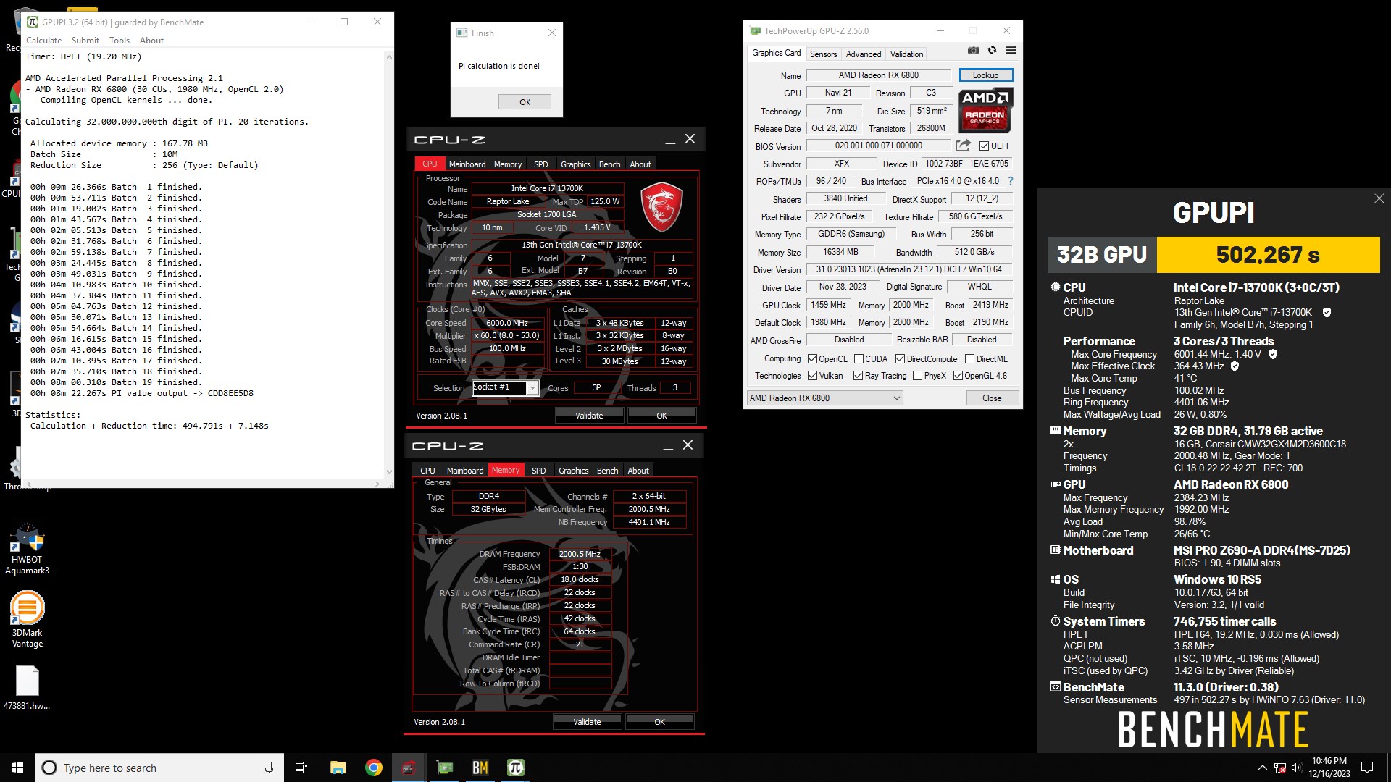The width and height of the screenshot is (1391, 782).
Task: Click the Task View taskbar icon
Action: coord(301,768)
